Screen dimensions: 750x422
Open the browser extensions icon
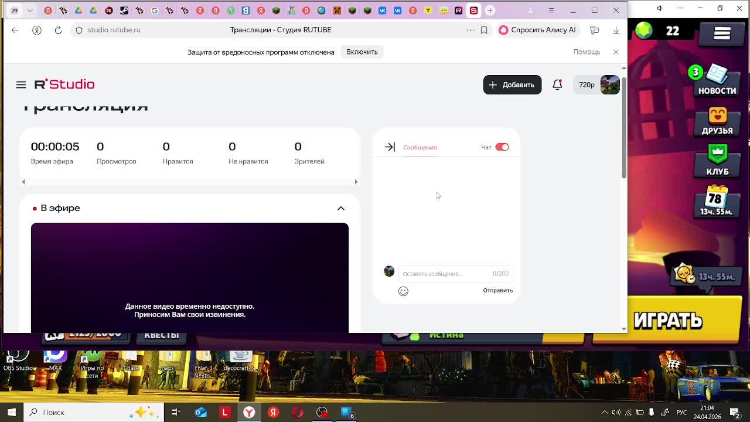pos(595,30)
